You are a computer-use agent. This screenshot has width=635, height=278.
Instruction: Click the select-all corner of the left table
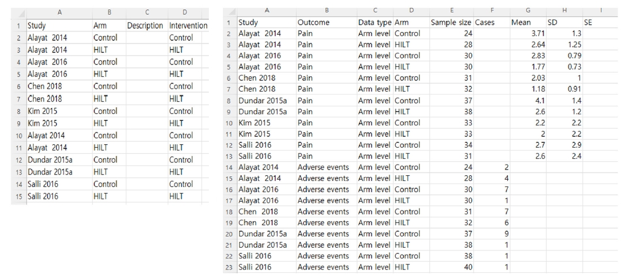(18, 11)
